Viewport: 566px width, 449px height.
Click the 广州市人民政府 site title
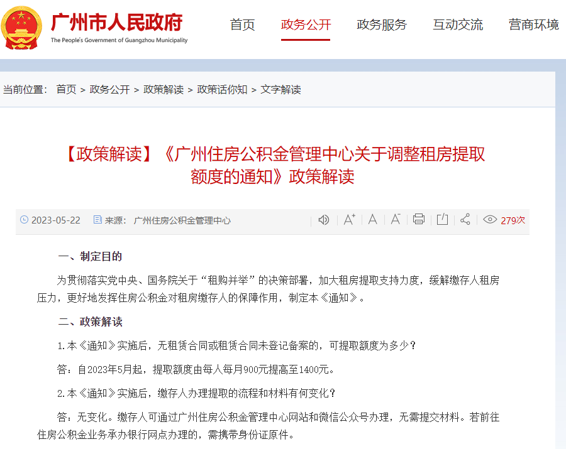tap(116, 23)
